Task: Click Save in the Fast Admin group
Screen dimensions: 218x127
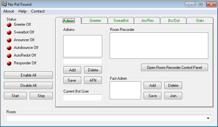Action: [153, 96]
